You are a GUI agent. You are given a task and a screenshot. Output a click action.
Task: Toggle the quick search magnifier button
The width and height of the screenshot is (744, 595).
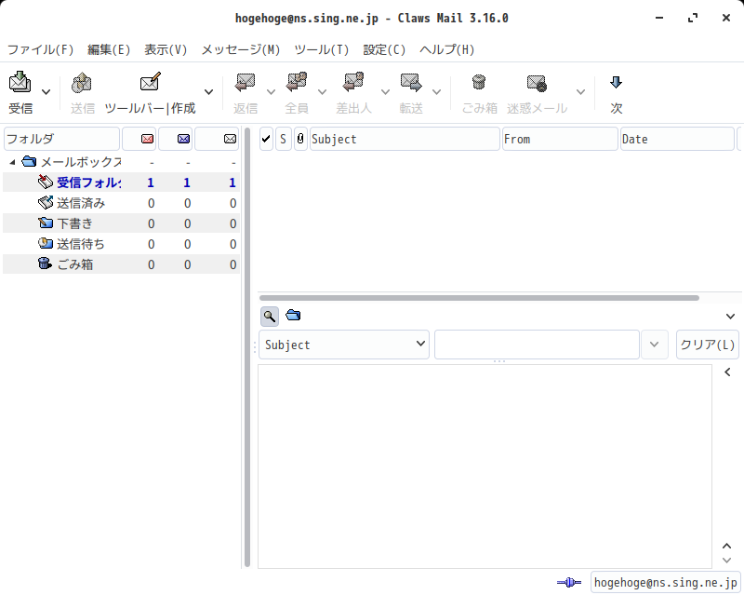[x=270, y=316]
